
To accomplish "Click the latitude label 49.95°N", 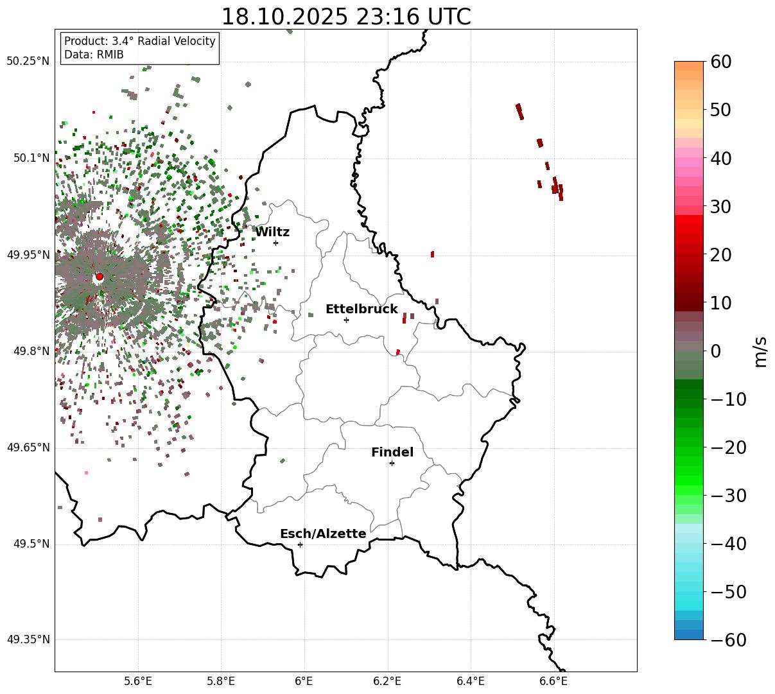I will coord(28,254).
